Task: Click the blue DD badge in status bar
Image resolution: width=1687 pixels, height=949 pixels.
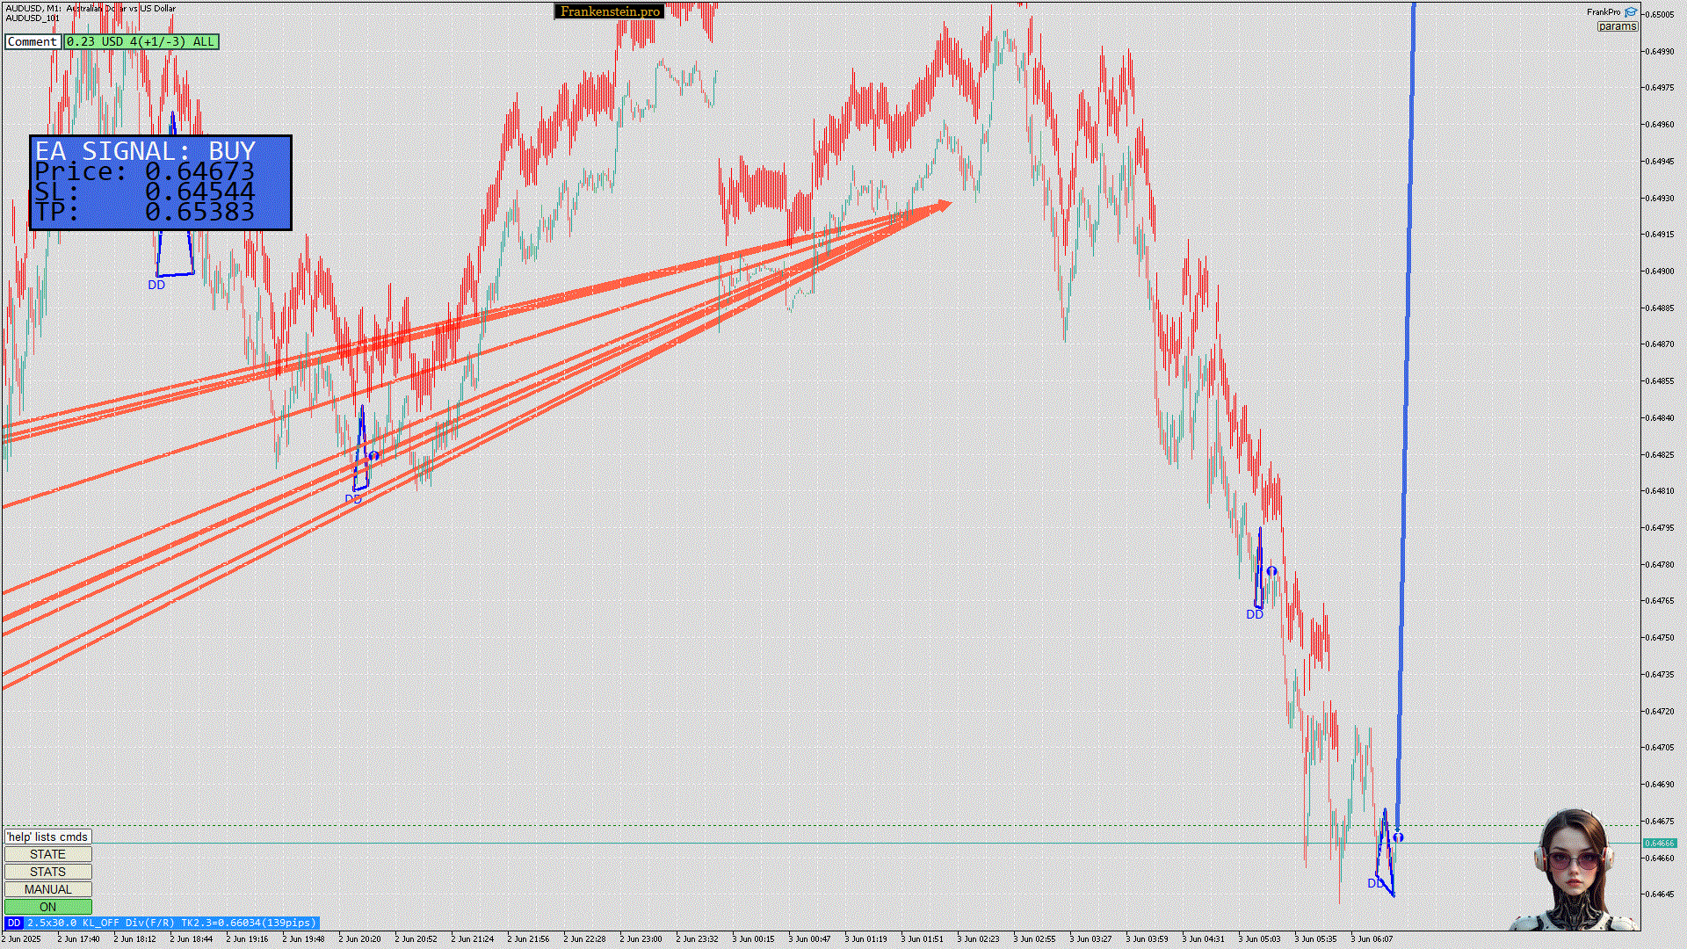Action: pyautogui.click(x=13, y=923)
